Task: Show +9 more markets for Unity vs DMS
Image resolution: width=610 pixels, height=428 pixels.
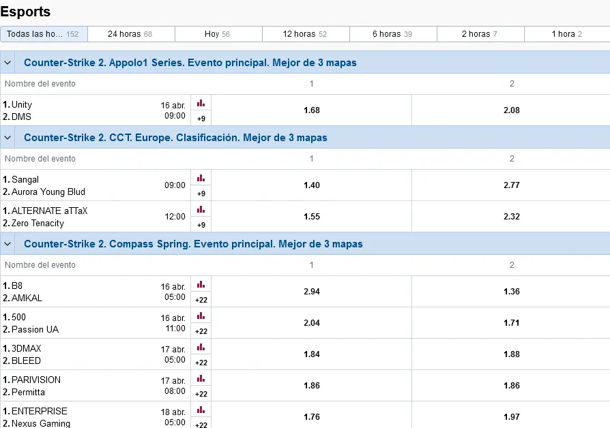Action: (x=201, y=118)
